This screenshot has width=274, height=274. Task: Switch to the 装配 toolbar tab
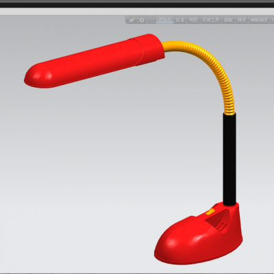click(x=228, y=20)
